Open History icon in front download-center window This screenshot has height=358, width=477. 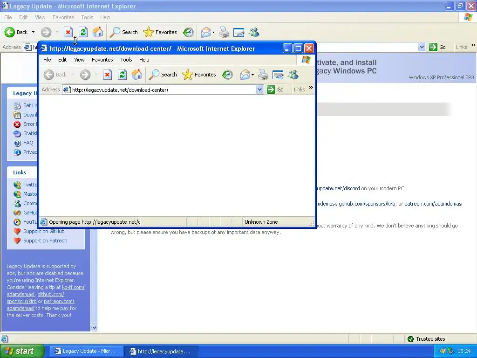coord(227,75)
